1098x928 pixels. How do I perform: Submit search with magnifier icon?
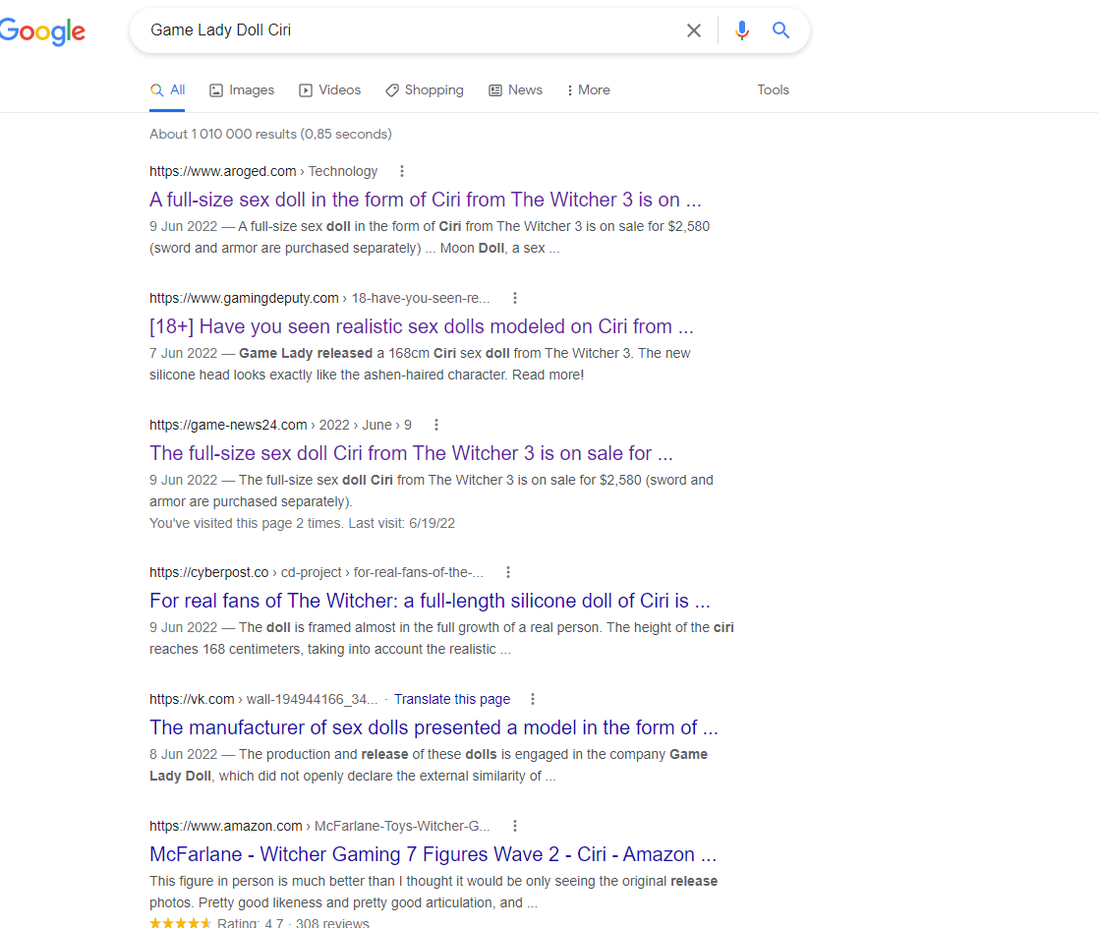point(780,30)
